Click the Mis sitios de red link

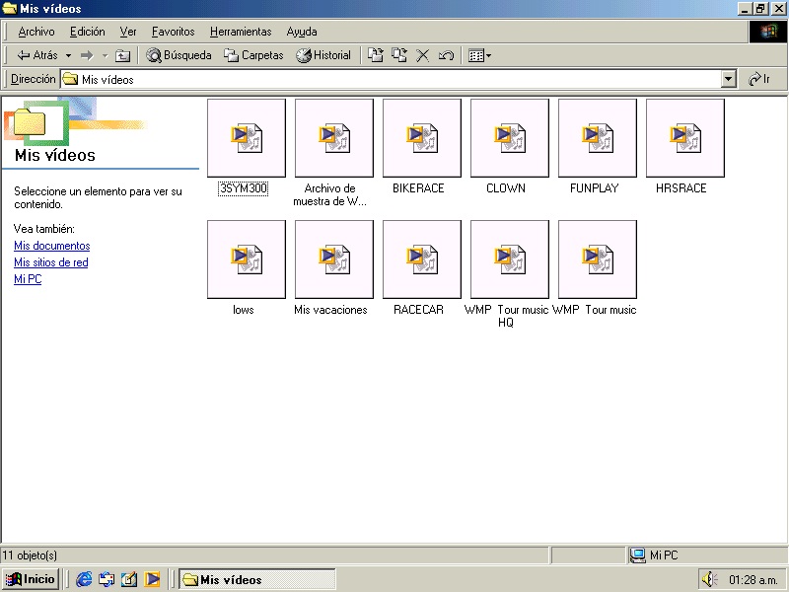click(50, 262)
